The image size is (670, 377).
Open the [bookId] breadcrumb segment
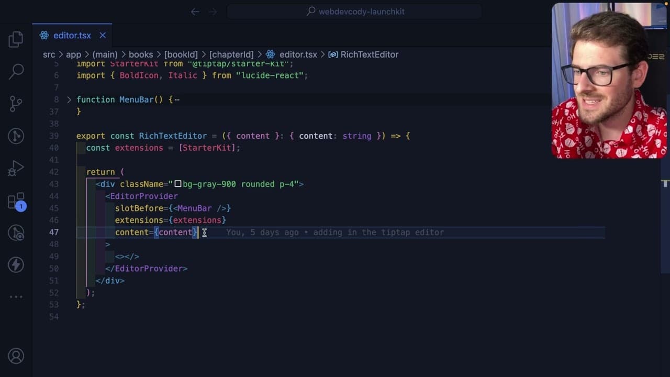click(x=181, y=54)
